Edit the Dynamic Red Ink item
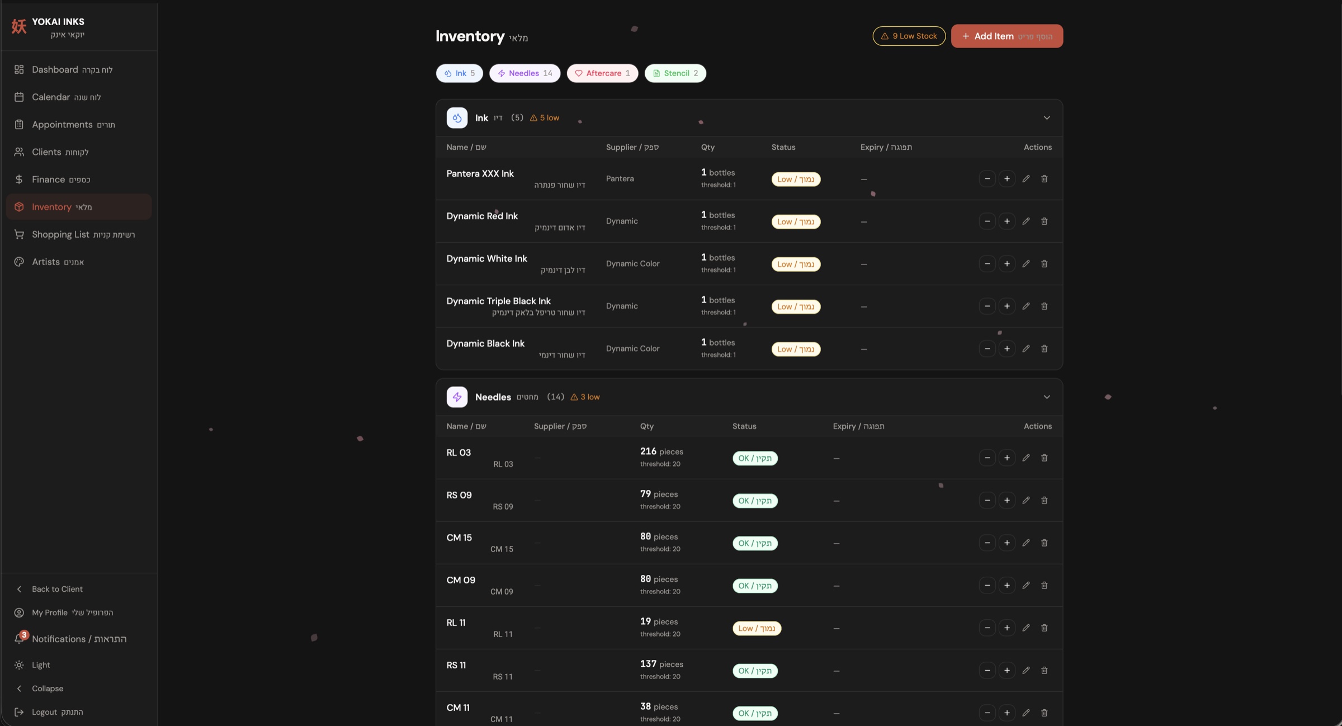 click(1026, 221)
